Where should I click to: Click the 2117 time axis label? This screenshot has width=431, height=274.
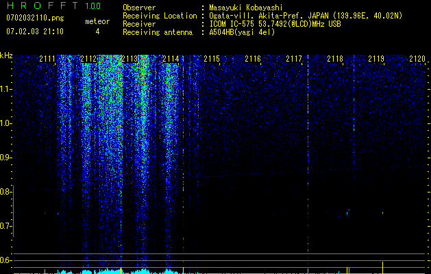pos(294,59)
